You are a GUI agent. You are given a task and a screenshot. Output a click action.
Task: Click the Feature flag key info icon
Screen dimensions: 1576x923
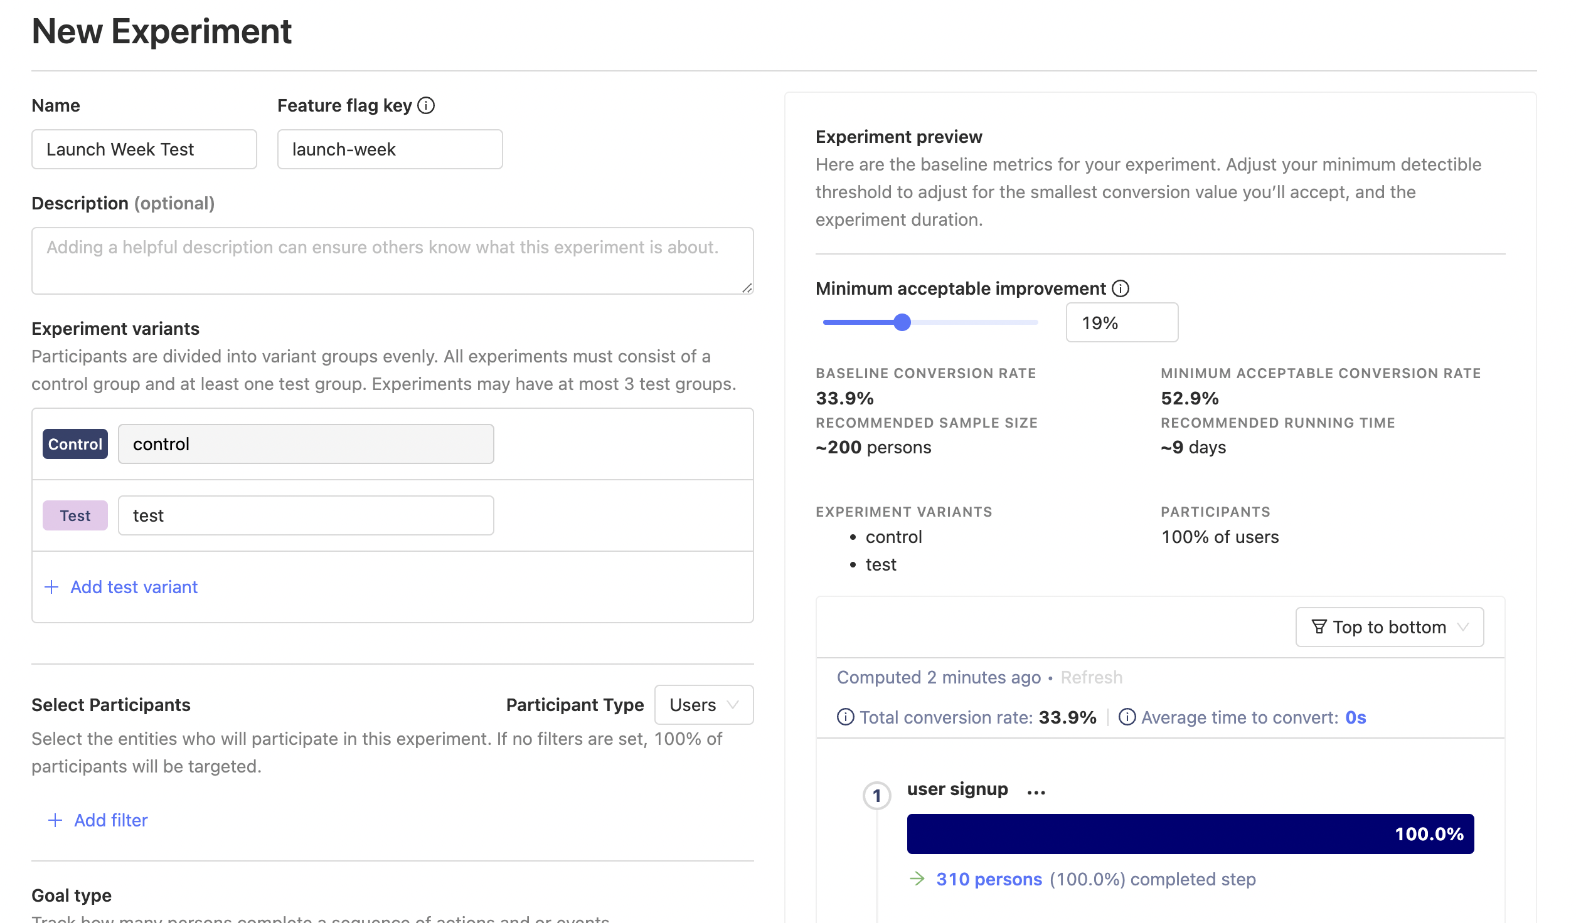tap(426, 105)
